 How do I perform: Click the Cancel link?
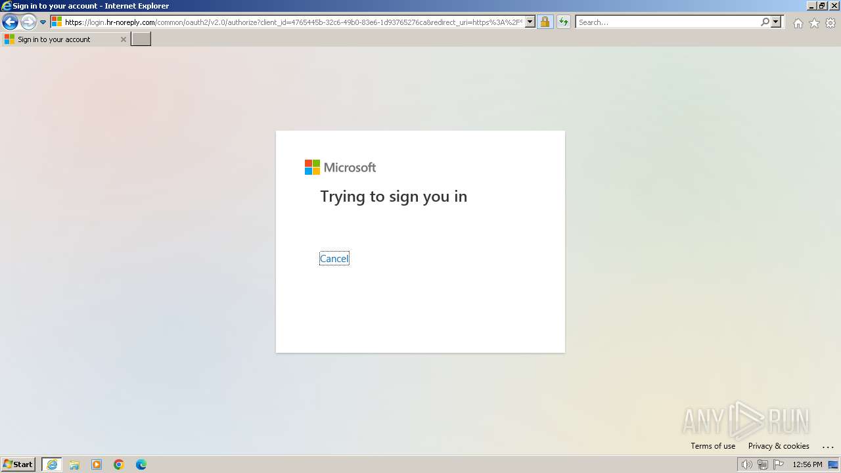334,259
